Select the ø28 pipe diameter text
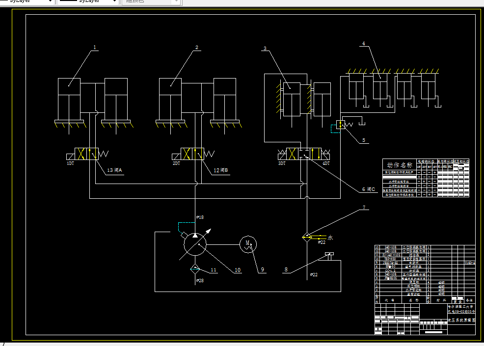Image resolution: width=484 pixels, height=346 pixels. click(200, 281)
